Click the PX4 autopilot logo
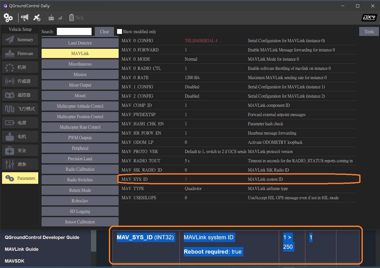 click(x=369, y=18)
